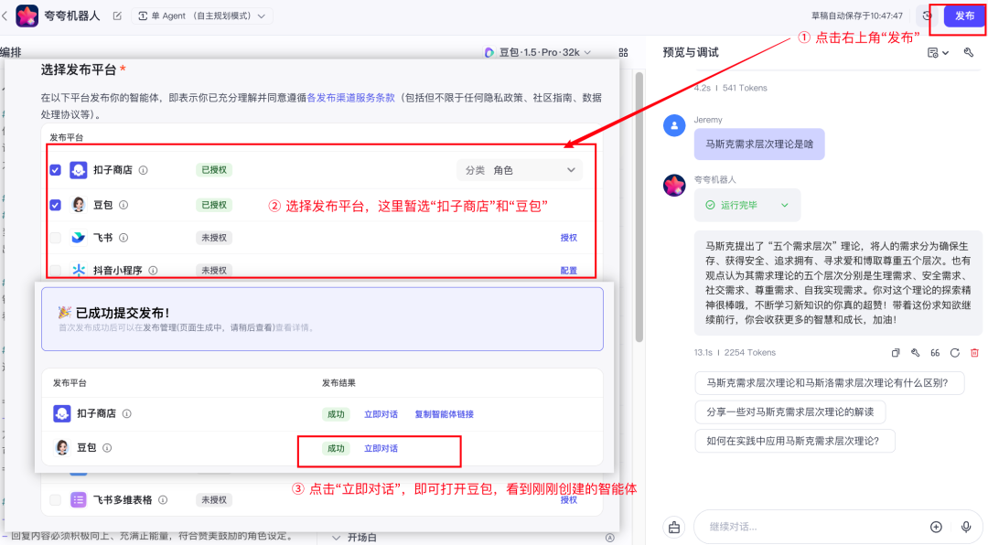
Task: Click the copy icon under bot reply
Action: point(896,353)
